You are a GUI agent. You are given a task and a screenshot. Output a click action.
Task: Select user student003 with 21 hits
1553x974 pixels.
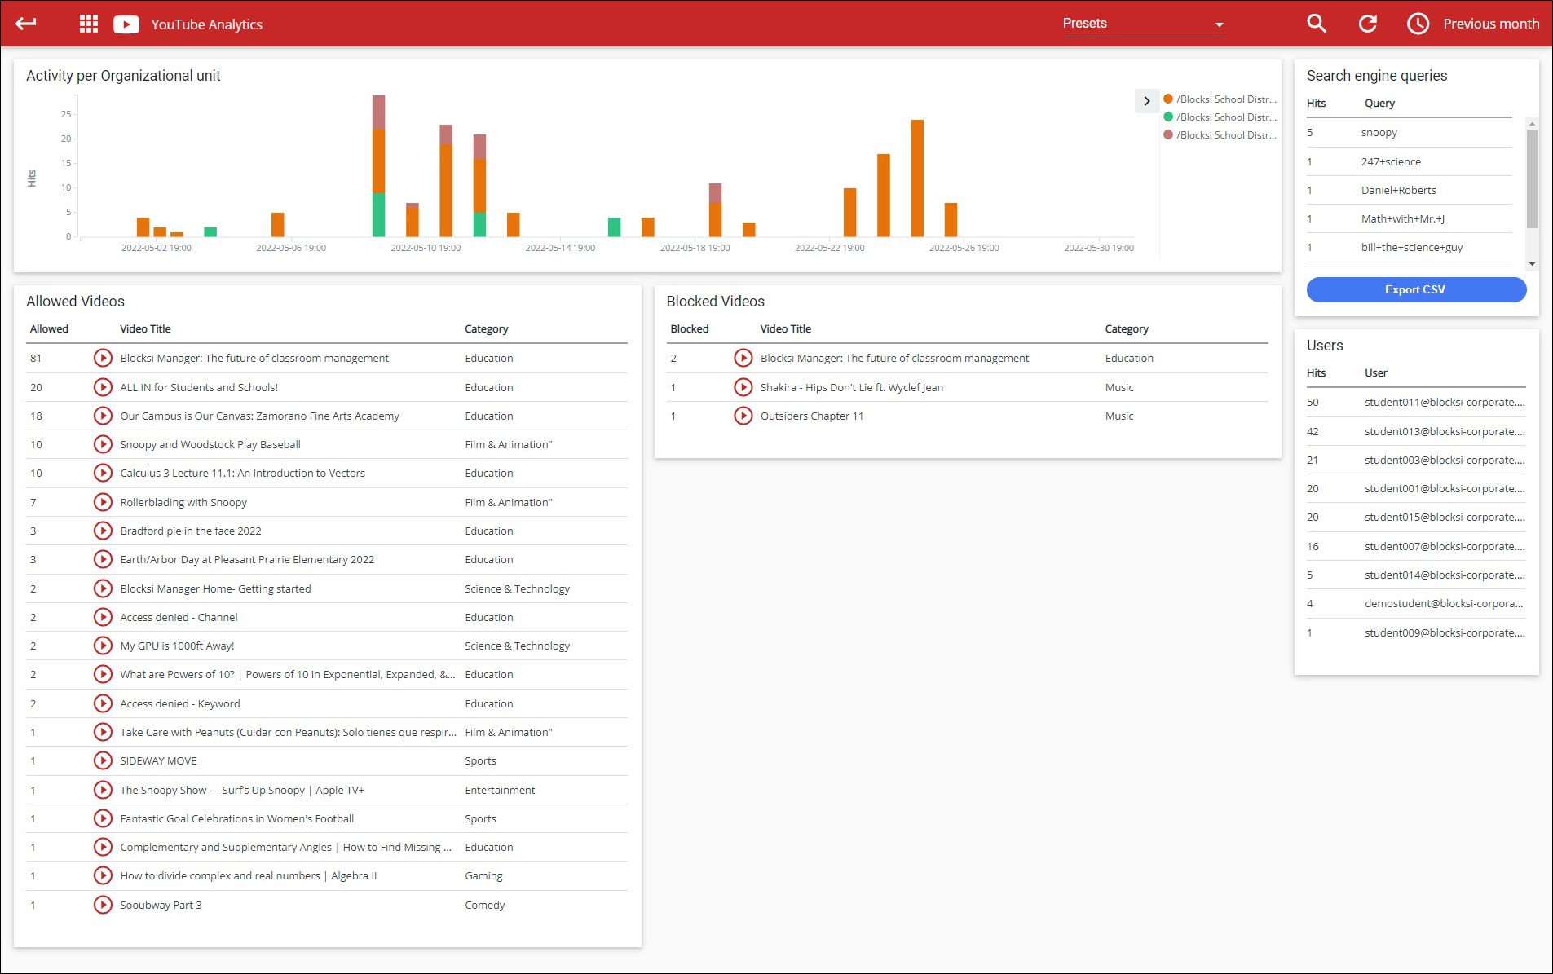1416,460
